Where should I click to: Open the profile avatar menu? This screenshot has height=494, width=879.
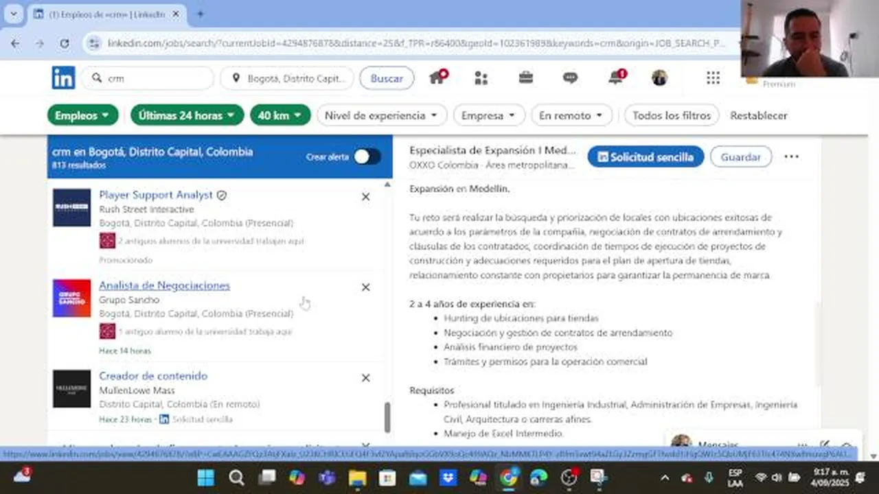pos(659,78)
